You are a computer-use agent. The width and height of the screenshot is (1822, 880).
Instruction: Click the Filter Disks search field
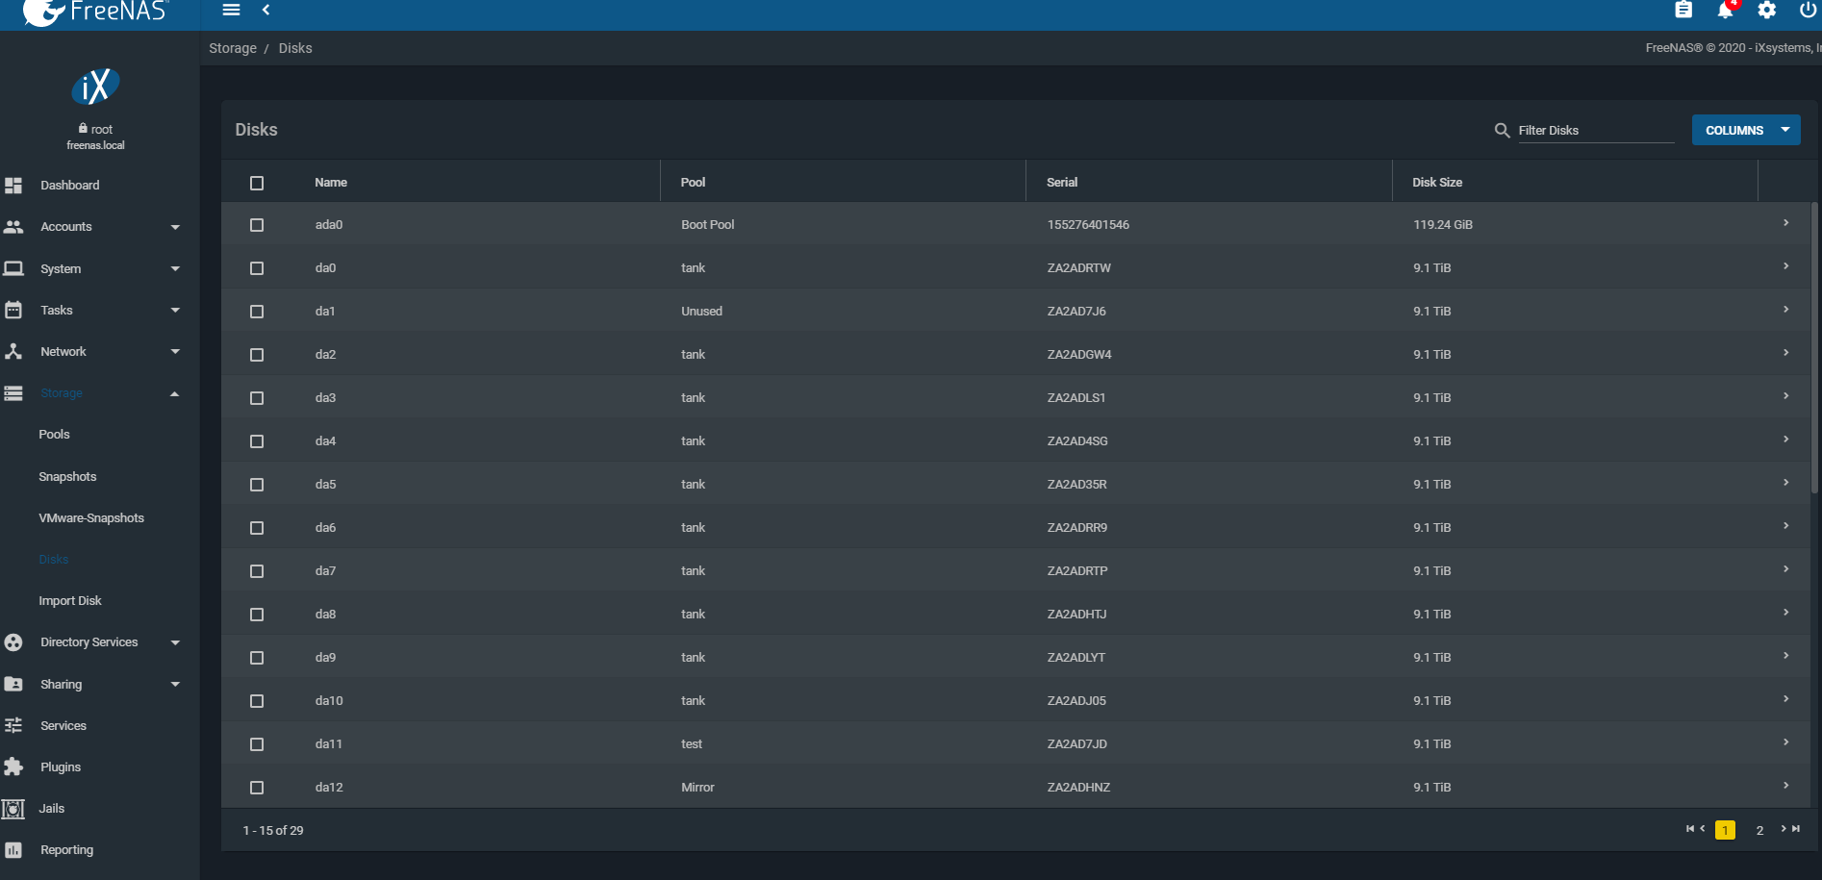coord(1595,131)
